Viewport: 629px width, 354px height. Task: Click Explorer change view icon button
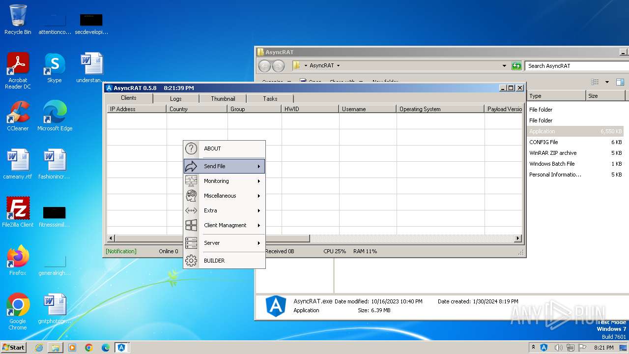[595, 82]
